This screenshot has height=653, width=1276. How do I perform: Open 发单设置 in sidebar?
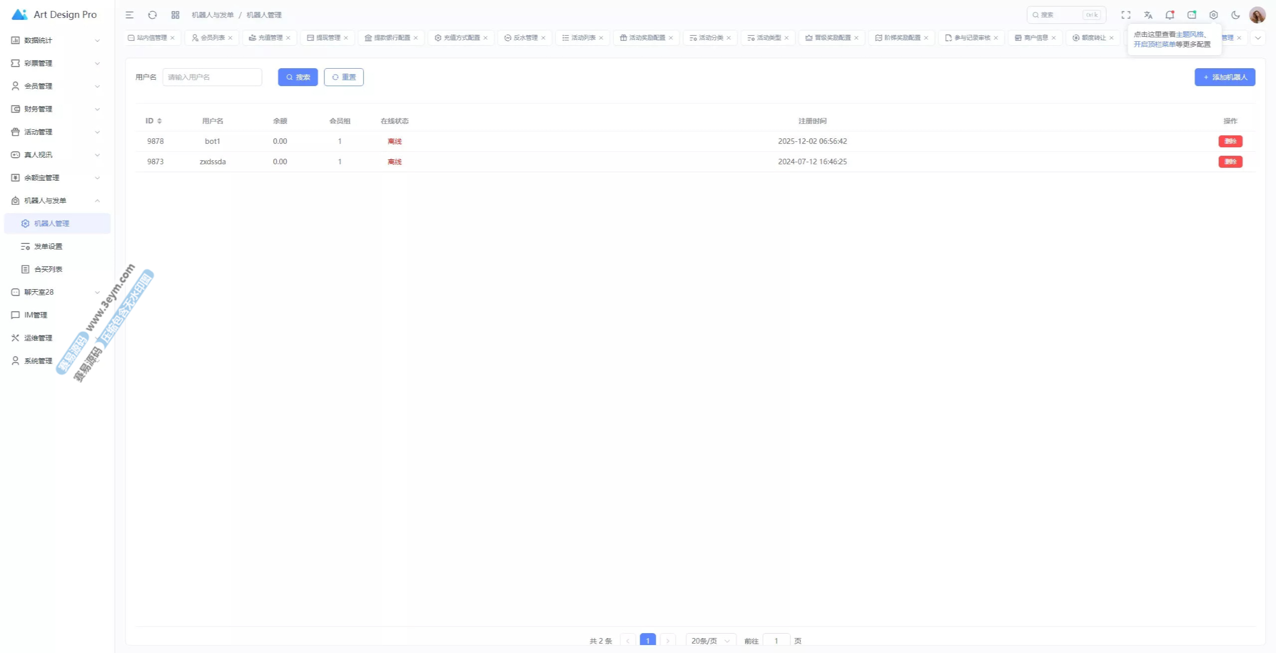48,246
